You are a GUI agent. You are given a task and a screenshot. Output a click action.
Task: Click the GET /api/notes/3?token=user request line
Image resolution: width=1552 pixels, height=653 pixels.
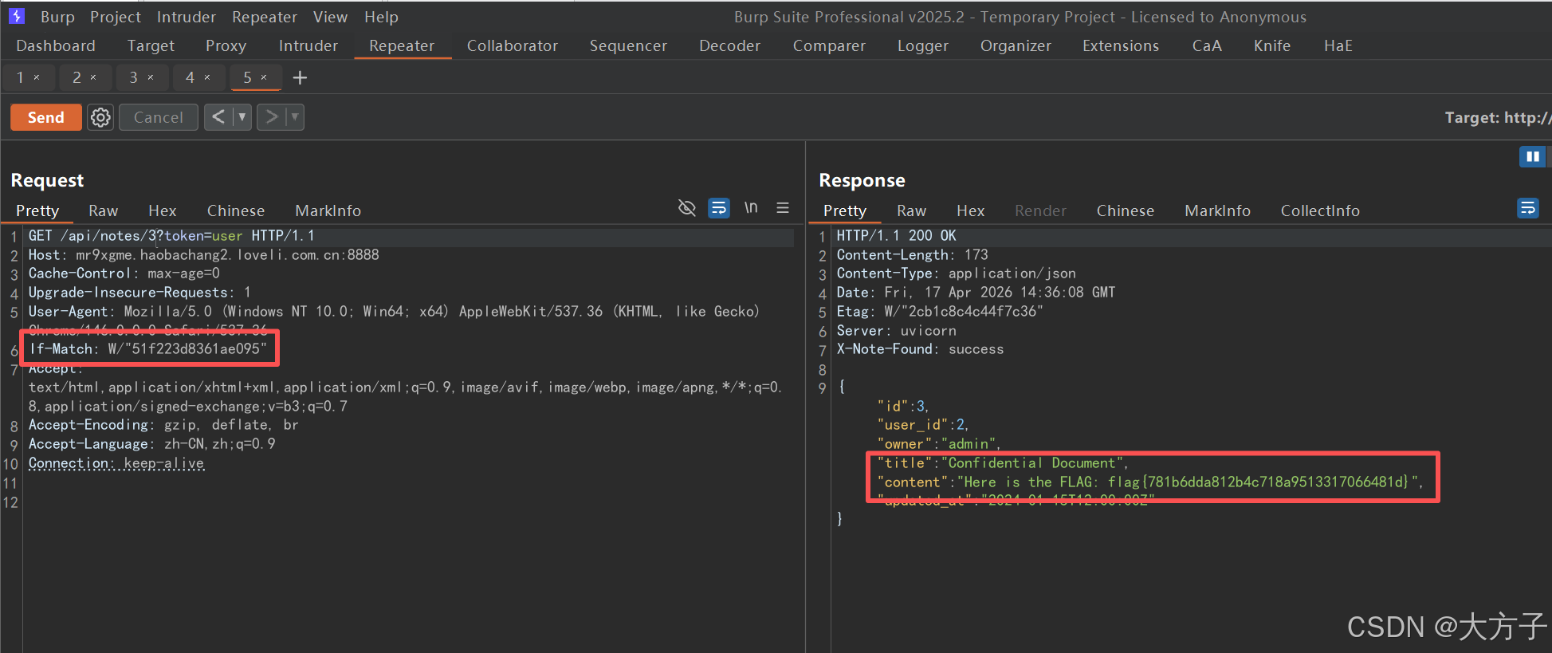[171, 235]
